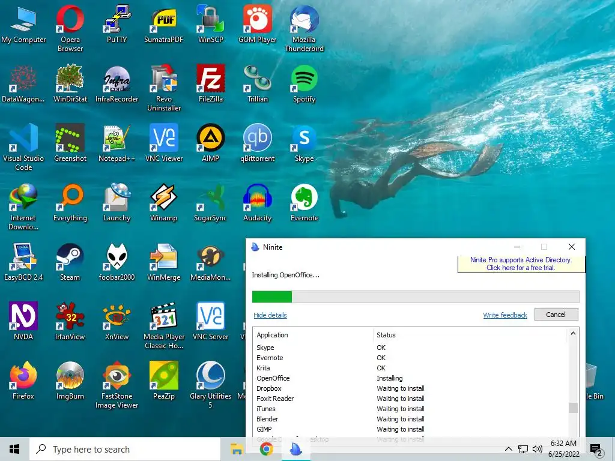615x461 pixels.
Task: Click Write feedback link in Ninite
Action: tap(504, 315)
